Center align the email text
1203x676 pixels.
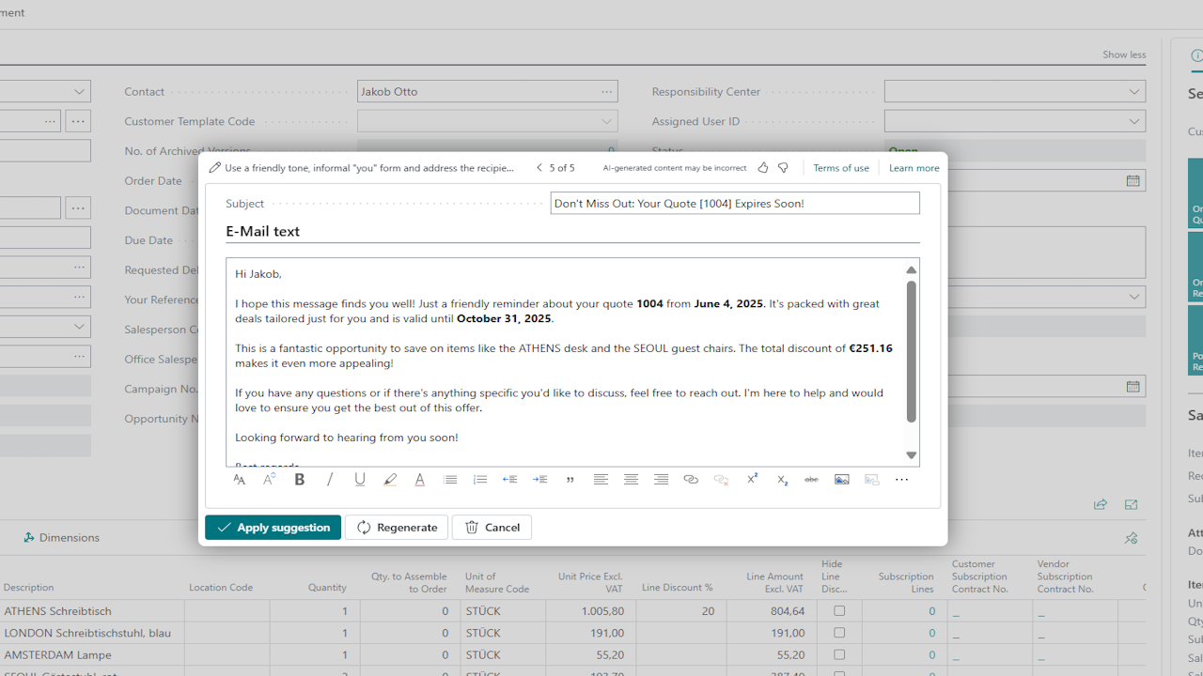pos(631,480)
